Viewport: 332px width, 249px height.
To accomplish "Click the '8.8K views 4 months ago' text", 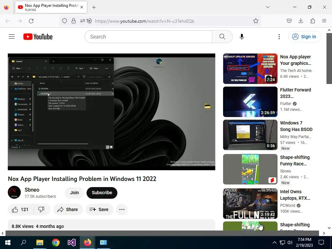I will (x=38, y=226).
